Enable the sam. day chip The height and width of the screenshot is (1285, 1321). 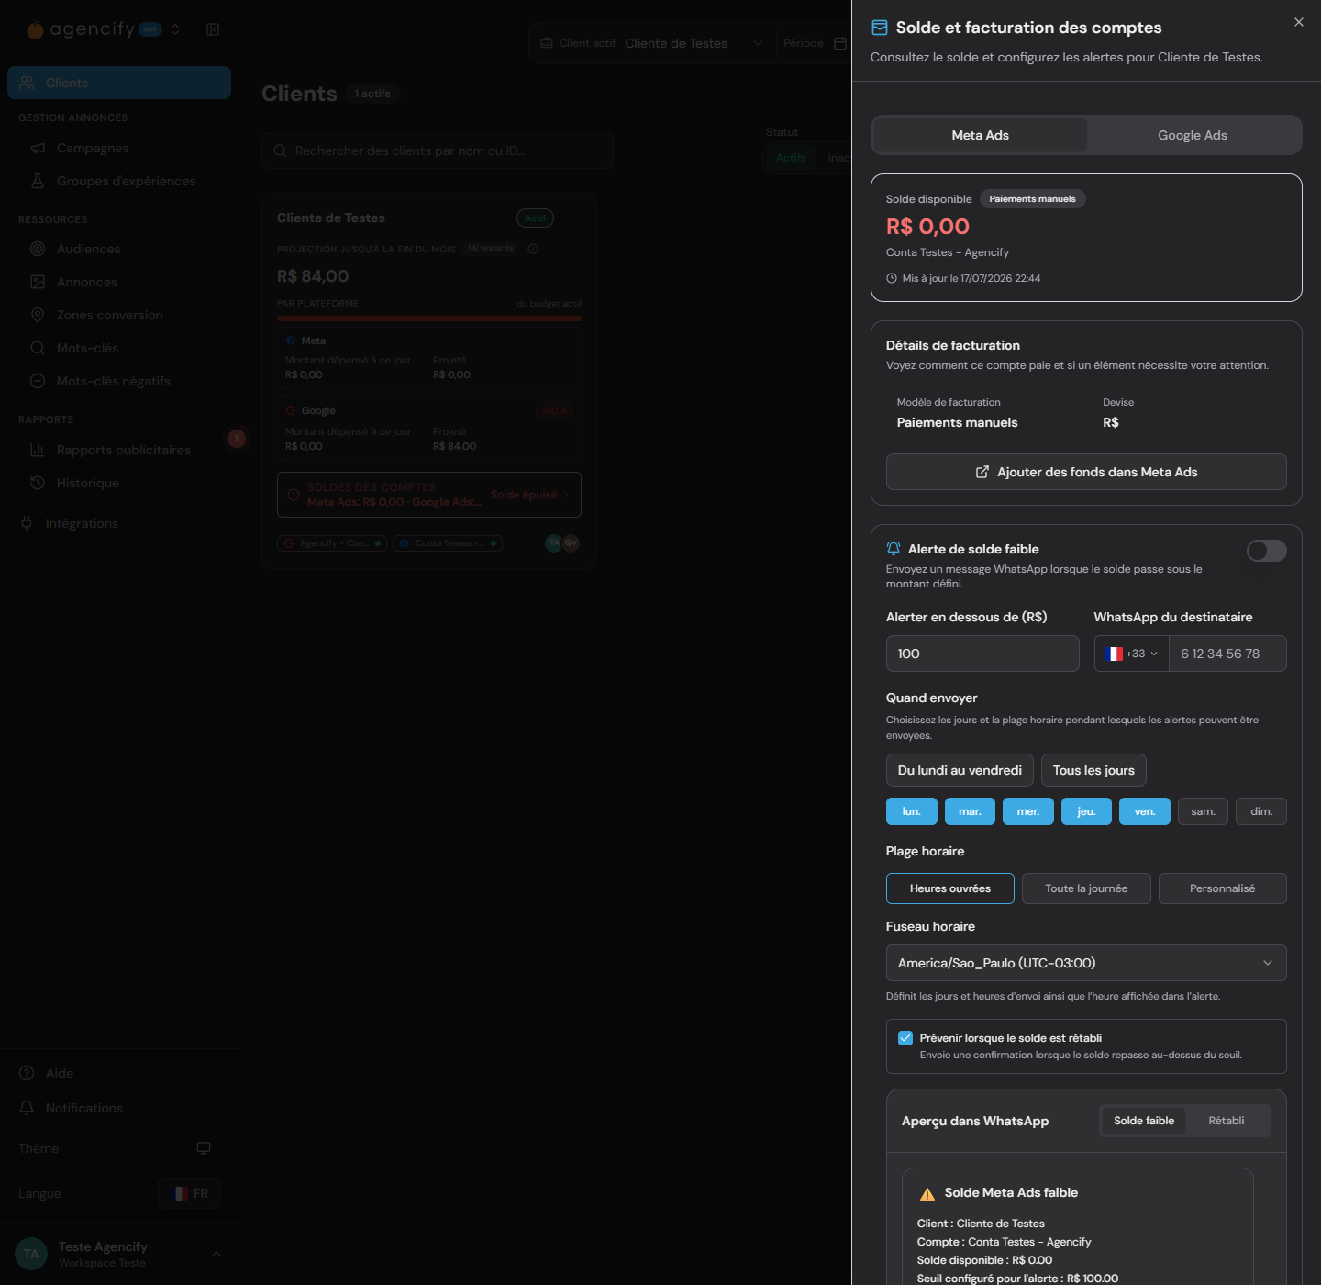[x=1203, y=811]
